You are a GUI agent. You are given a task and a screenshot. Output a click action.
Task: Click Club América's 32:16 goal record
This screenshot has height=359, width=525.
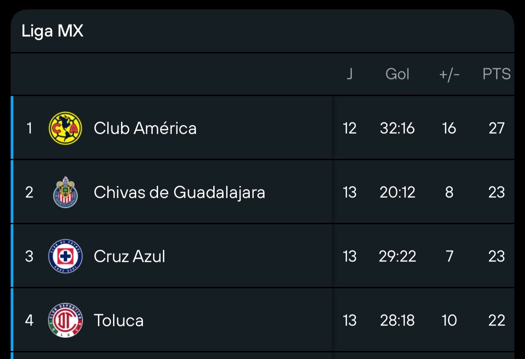point(397,128)
